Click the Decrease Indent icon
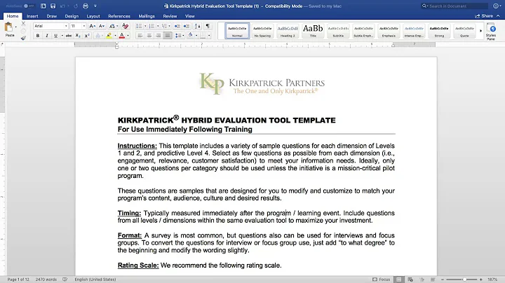This screenshot has width=505, height=283. pyautogui.click(x=177, y=26)
